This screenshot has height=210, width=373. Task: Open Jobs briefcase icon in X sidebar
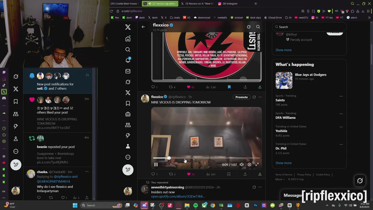[x=128, y=114]
